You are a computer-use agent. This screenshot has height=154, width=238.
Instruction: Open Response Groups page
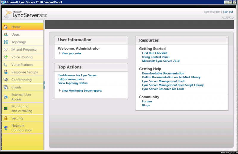(x=23, y=72)
